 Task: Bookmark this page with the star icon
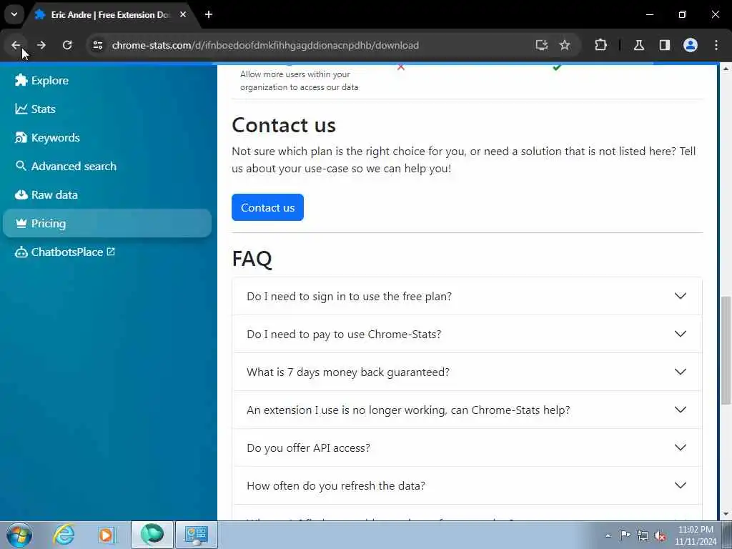(x=565, y=45)
